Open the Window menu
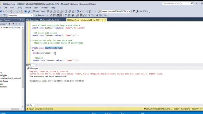 click(45, 8)
